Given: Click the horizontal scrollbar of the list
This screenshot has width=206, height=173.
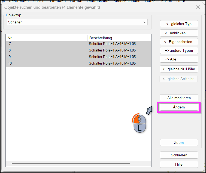Looking at the screenshot, I should click(x=71, y=163).
